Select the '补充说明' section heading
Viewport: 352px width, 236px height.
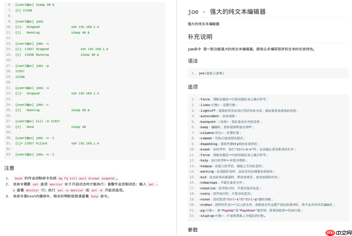pos(200,37)
